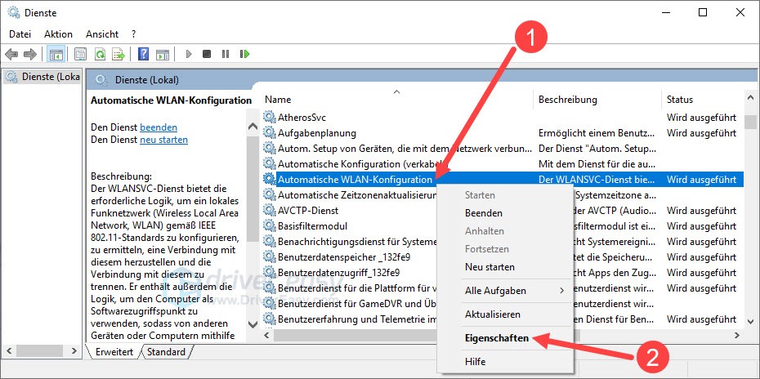Viewport: 760px width, 379px height.
Task: Switch to the Erweitert tab
Action: tap(114, 352)
